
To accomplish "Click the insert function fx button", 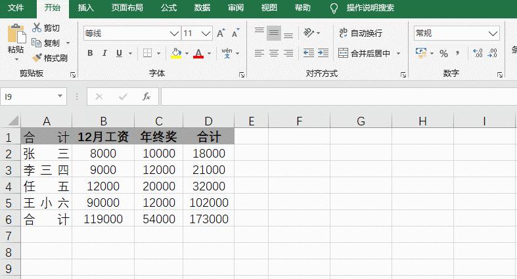I will [x=146, y=97].
